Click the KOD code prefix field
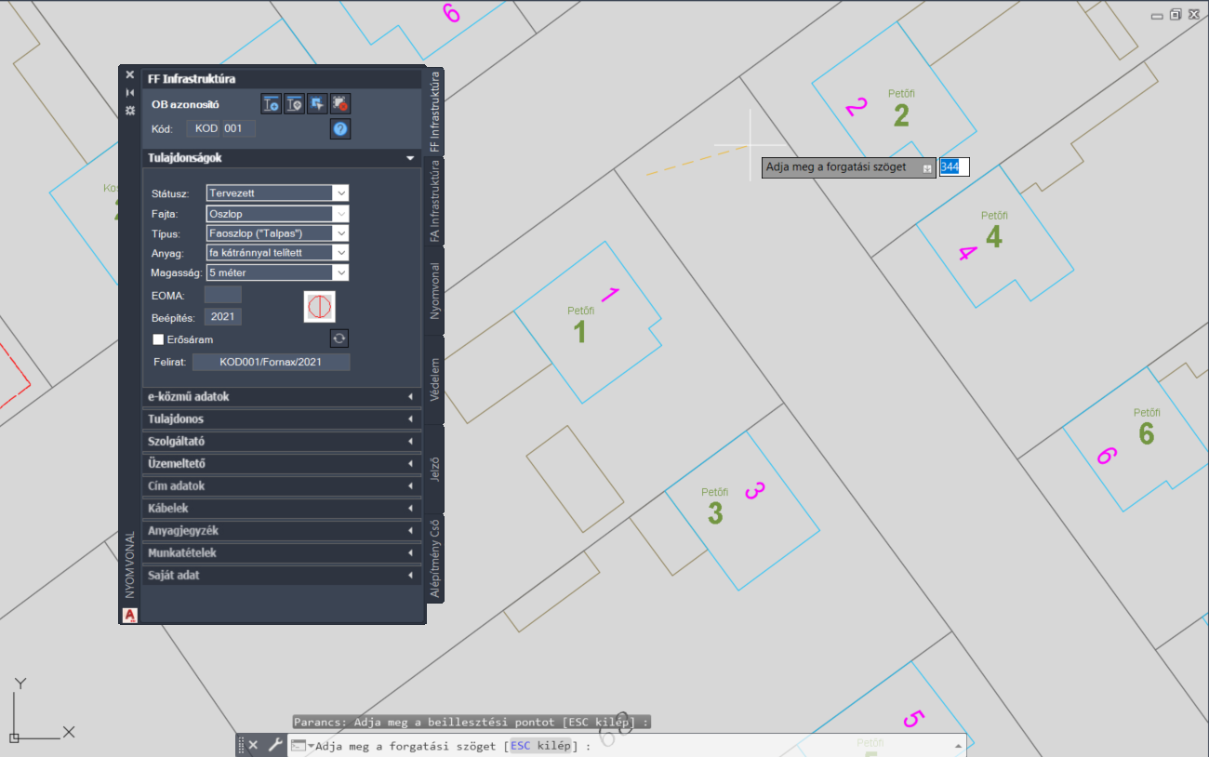 204,128
